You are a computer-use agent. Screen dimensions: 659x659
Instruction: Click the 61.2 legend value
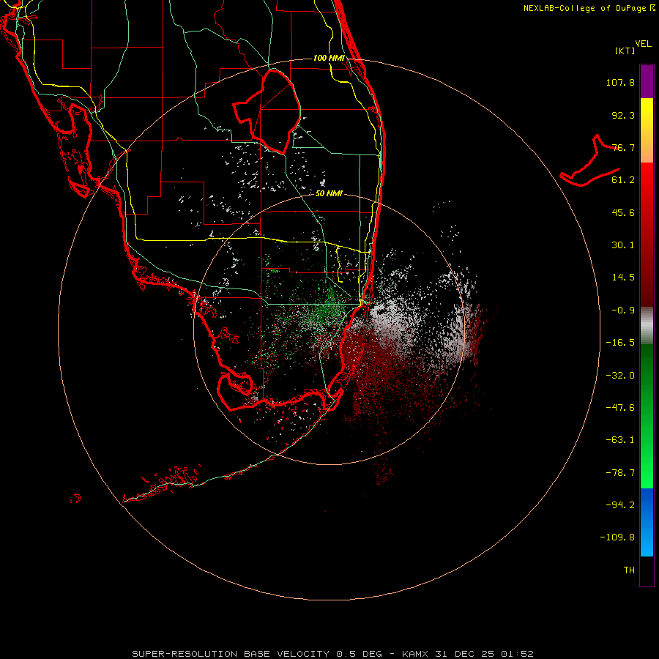click(623, 180)
